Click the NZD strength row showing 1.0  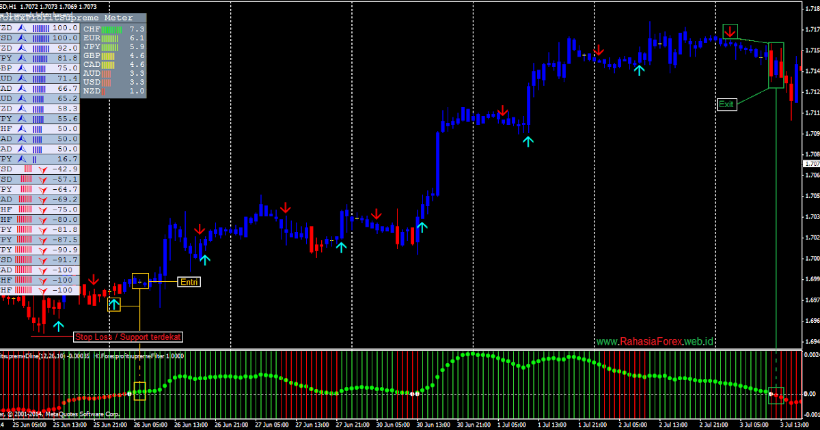pyautogui.click(x=113, y=91)
